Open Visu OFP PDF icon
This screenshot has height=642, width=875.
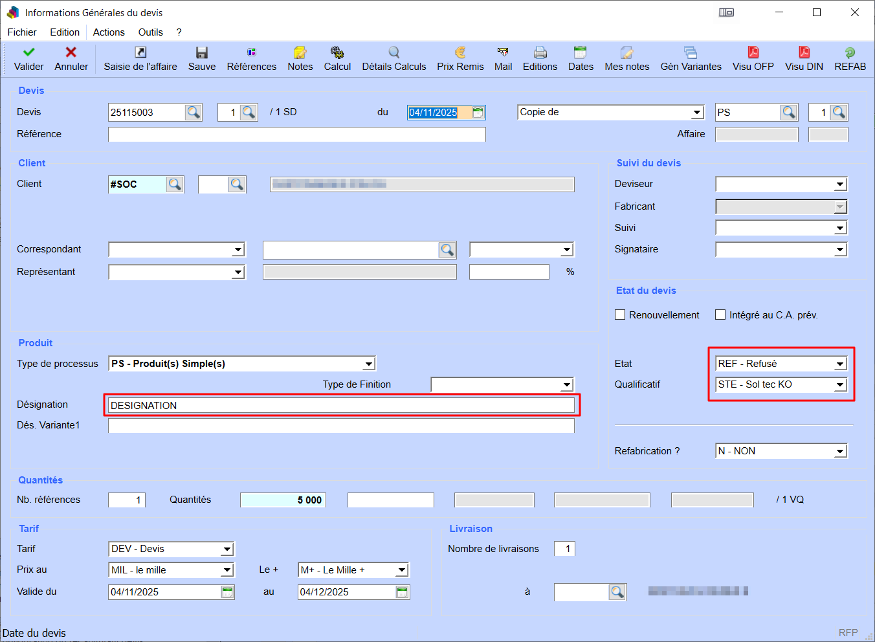753,52
